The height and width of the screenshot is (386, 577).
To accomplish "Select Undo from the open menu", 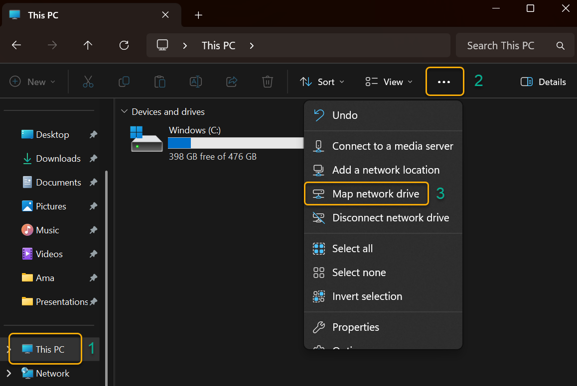I will coord(344,115).
